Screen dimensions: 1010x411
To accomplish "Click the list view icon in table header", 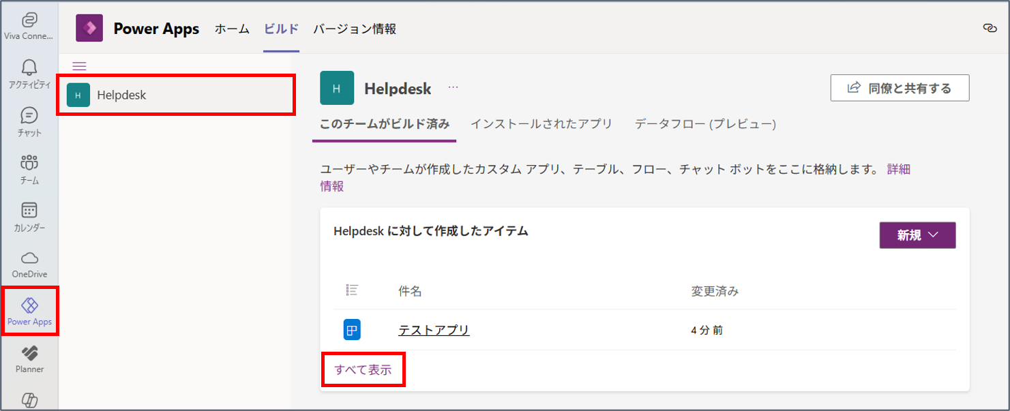I will [x=352, y=290].
